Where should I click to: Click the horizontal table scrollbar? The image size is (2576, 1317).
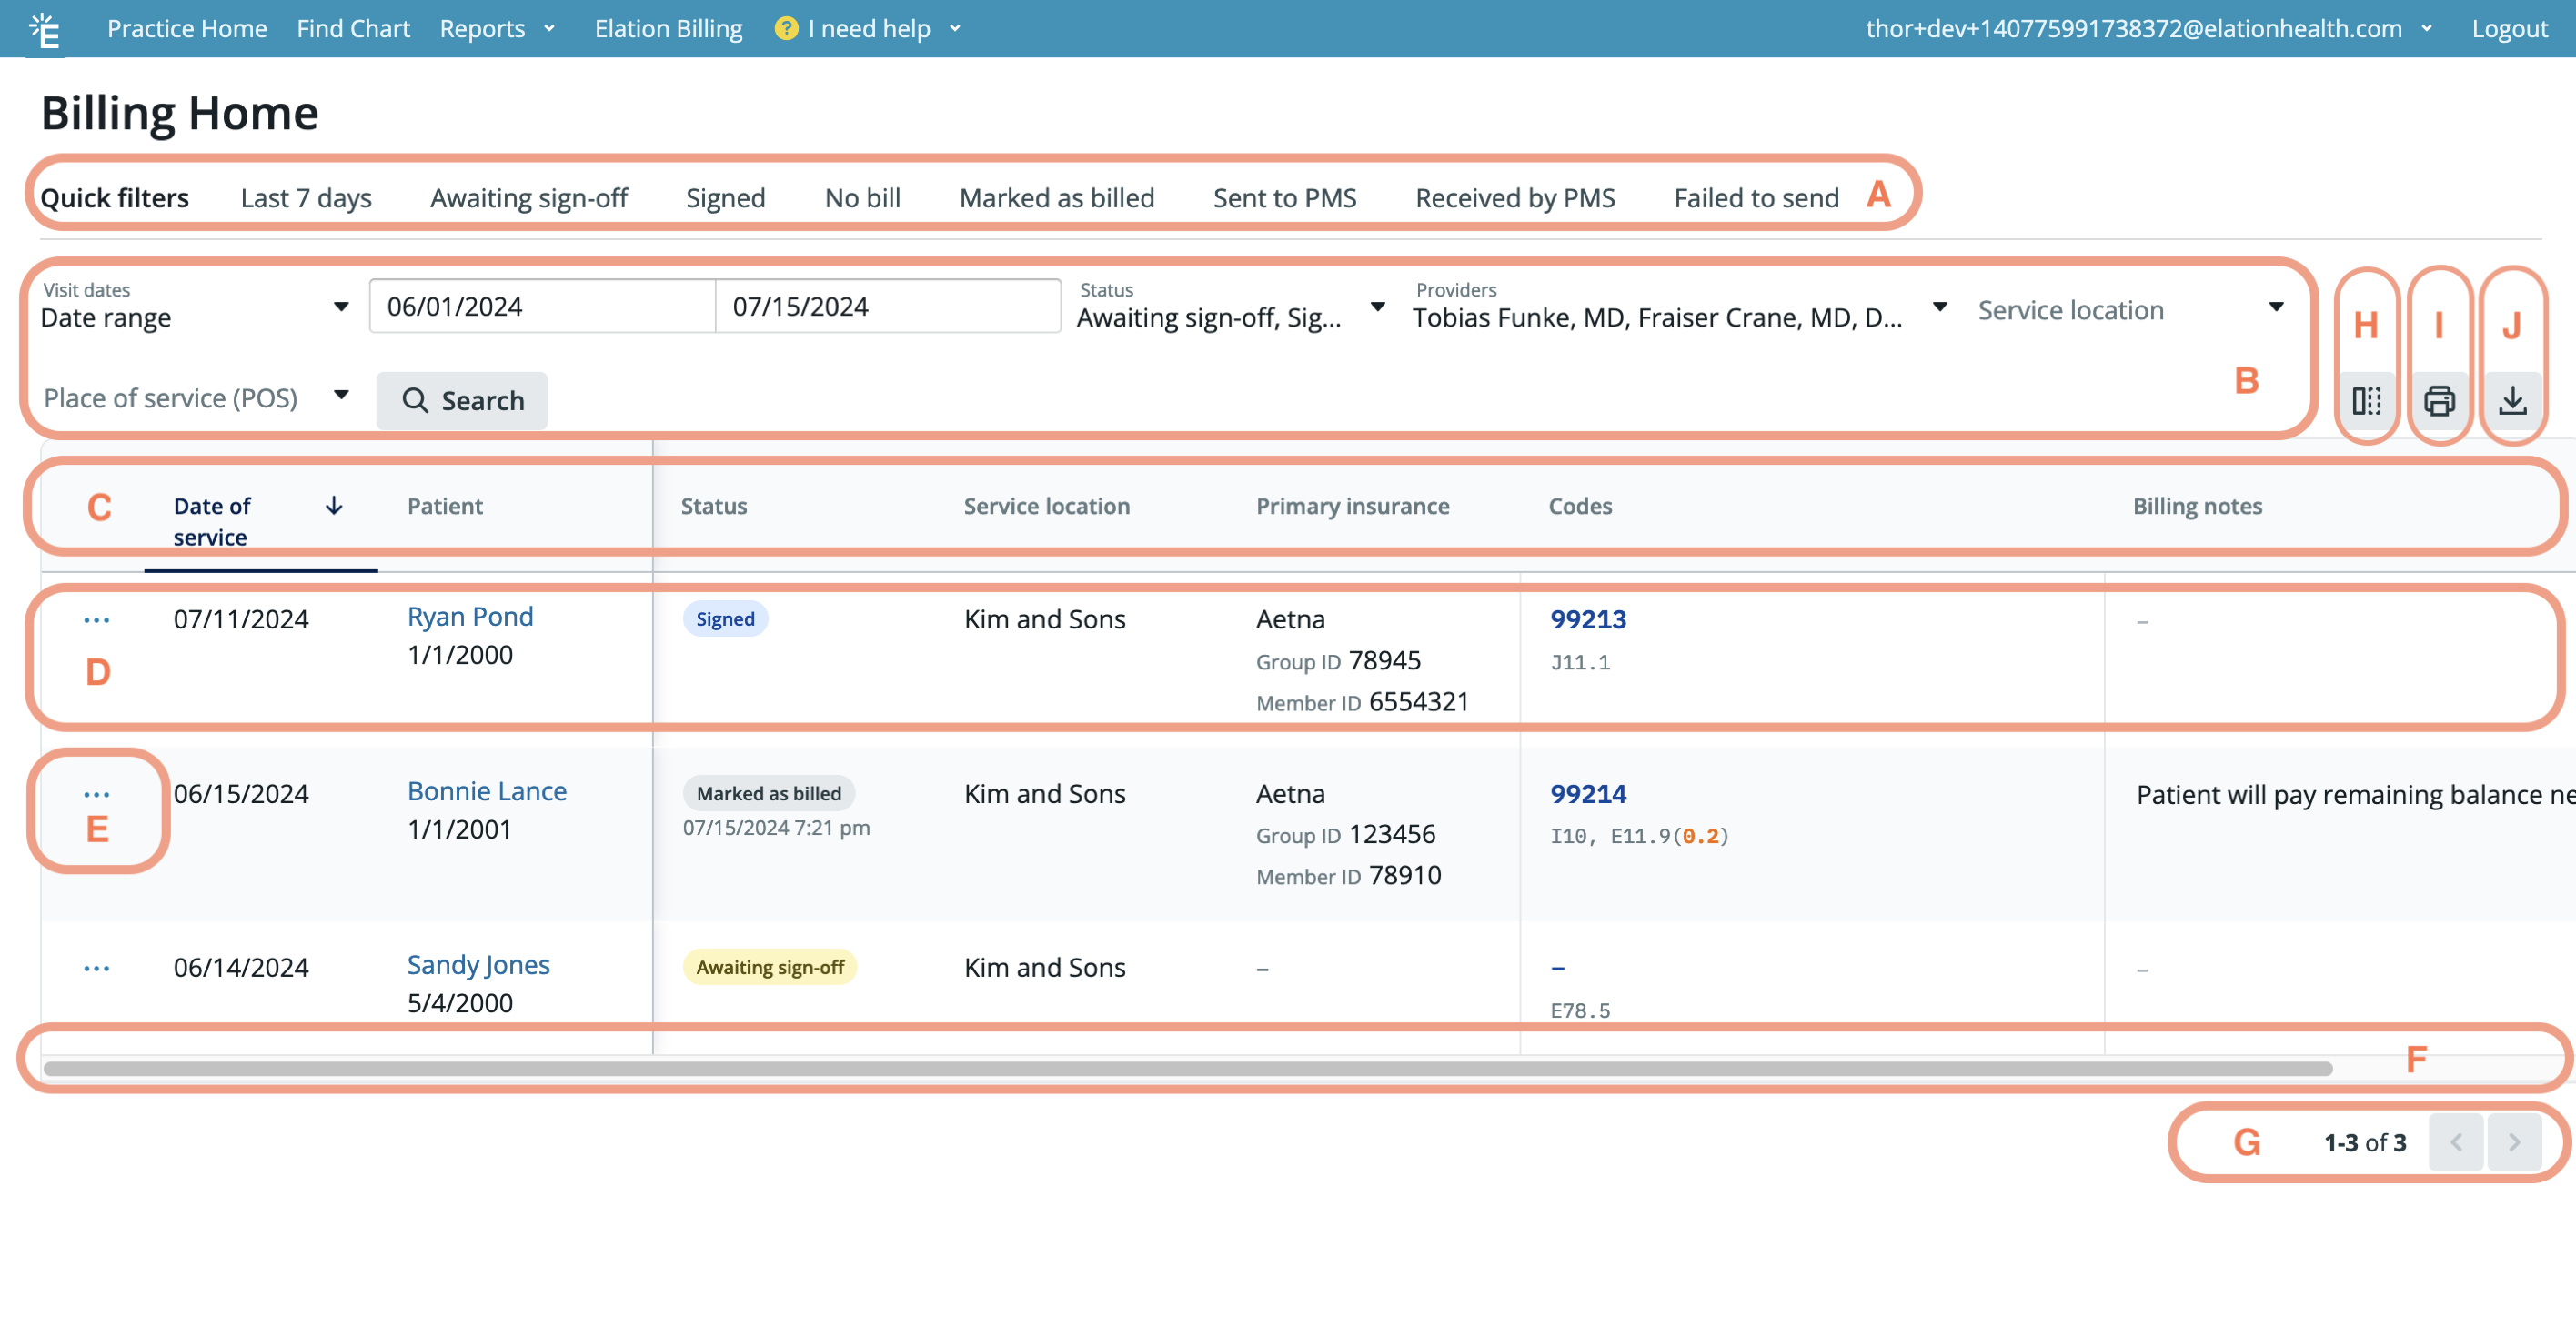pos(1188,1068)
